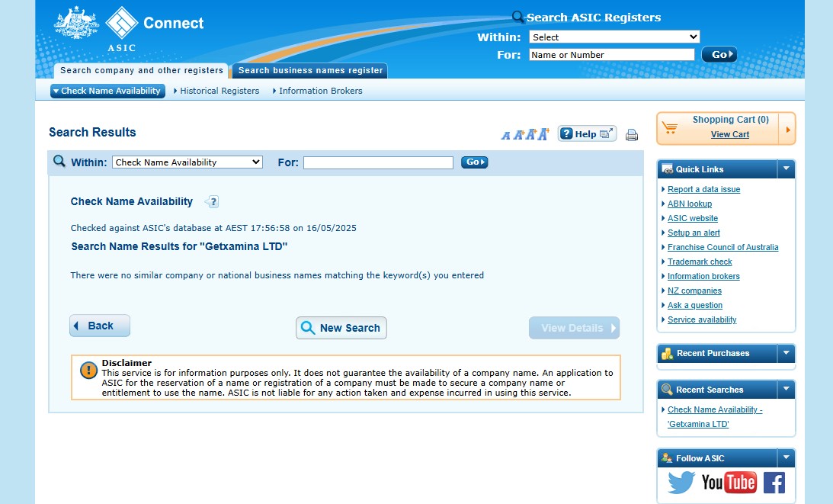Click the warning icon in the Disclaimer box

coord(88,370)
